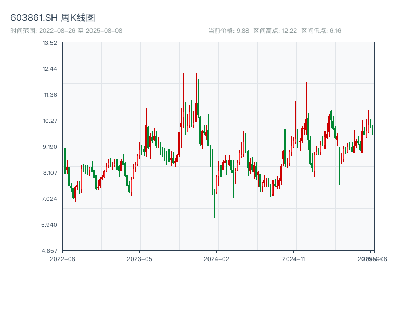Image resolution: width=416 pixels, height=312 pixels.
Task: Click the 时间范围 date range text
Action: [x=66, y=31]
